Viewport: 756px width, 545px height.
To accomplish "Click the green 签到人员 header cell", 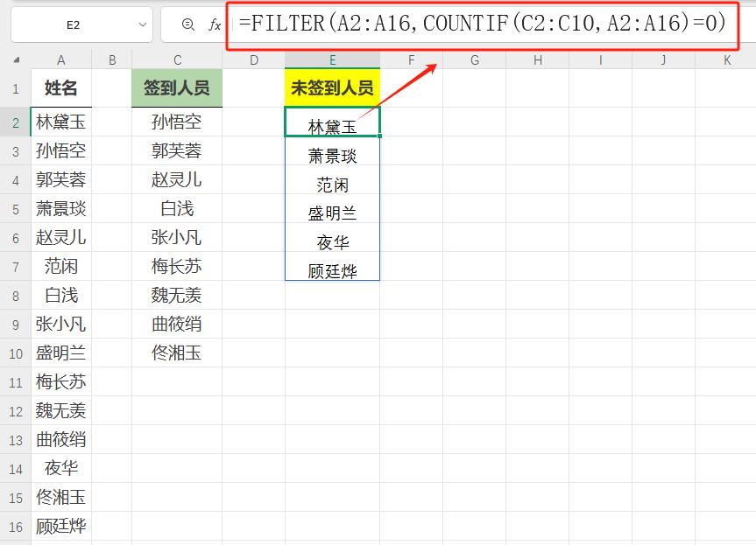I will (x=177, y=88).
